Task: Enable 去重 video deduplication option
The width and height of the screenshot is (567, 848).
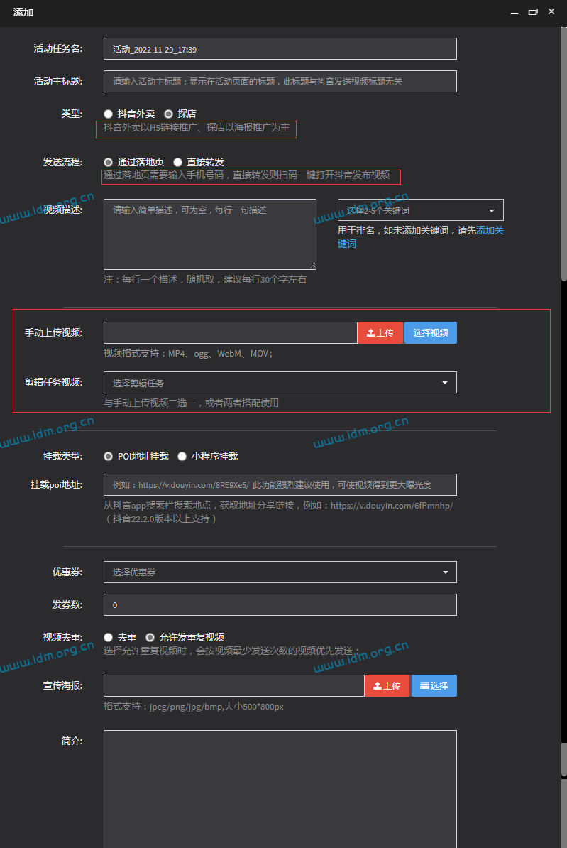Action: (108, 638)
